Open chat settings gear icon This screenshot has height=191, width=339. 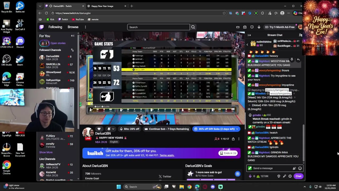[x=290, y=176]
